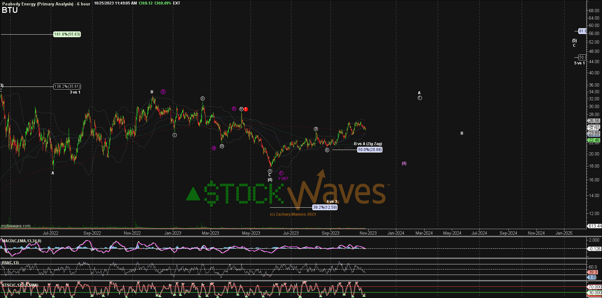Click the Jul-2022 time axis label
This screenshot has width=602, height=298.
click(51, 233)
